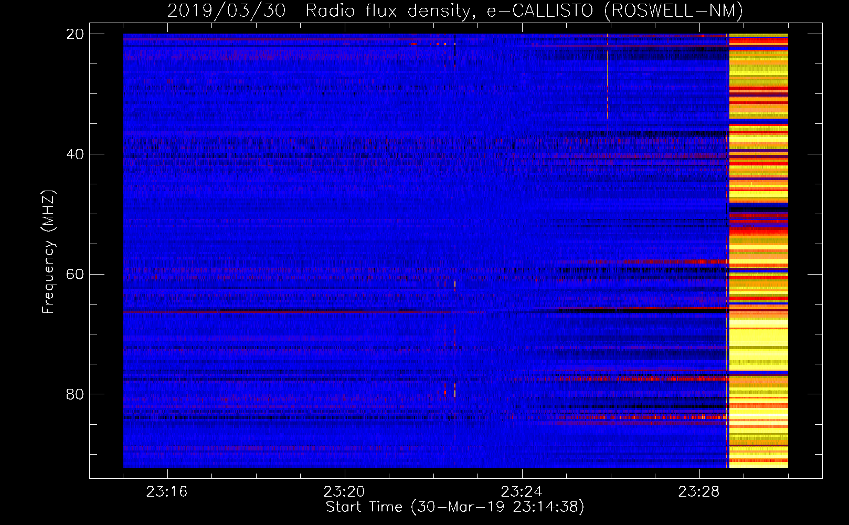Click the time axis label "23:24"

522,492
